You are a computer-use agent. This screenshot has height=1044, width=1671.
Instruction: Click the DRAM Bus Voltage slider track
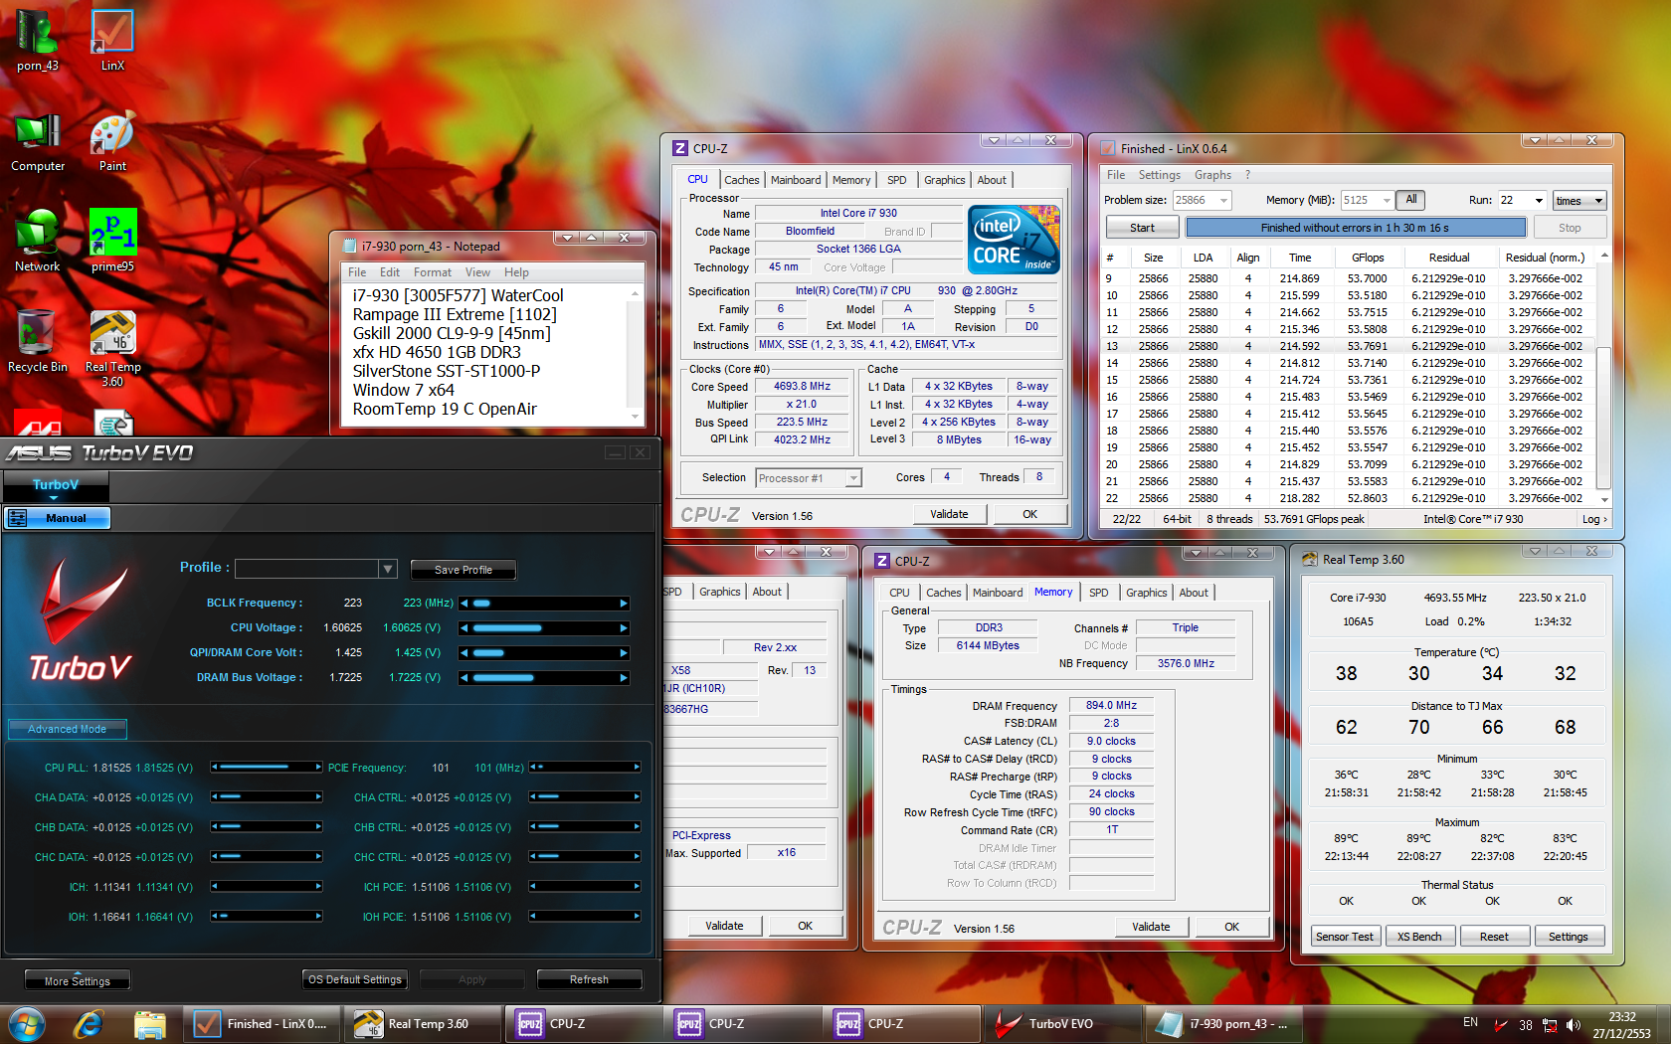544,678
